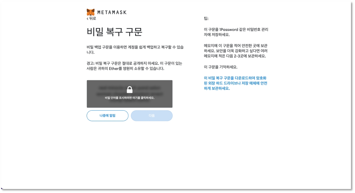Open the blue download secret recovery phrase link
Image resolution: width=355 pixels, height=193 pixels.
236,83
